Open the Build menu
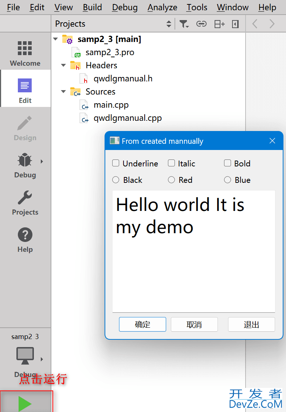The height and width of the screenshot is (412, 286). [93, 7]
